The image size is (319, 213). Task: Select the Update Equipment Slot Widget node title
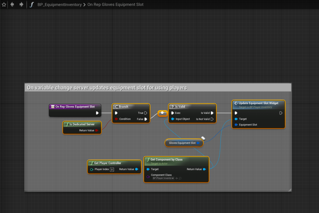tap(258, 103)
